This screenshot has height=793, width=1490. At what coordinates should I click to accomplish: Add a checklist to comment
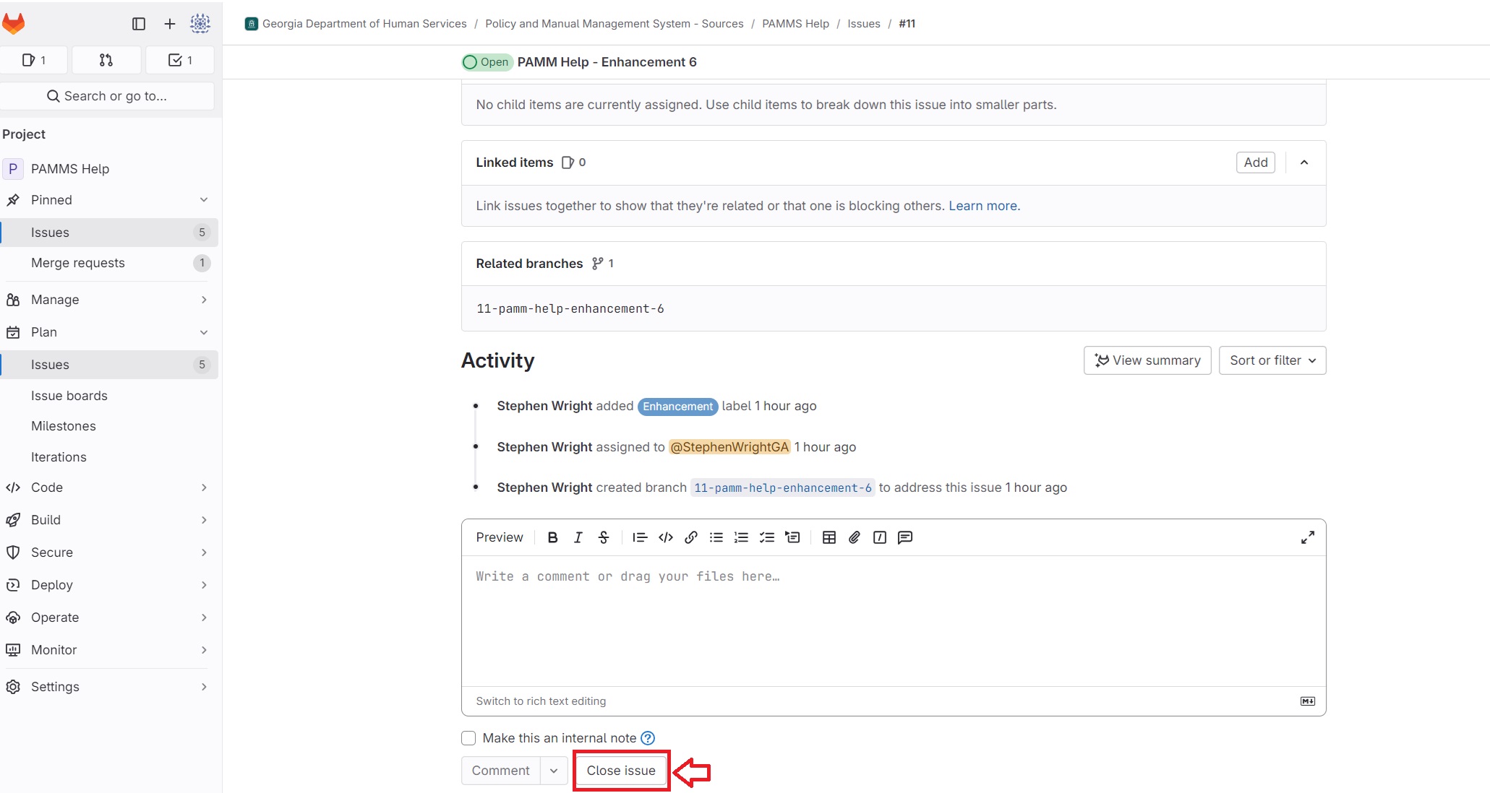[x=767, y=537]
